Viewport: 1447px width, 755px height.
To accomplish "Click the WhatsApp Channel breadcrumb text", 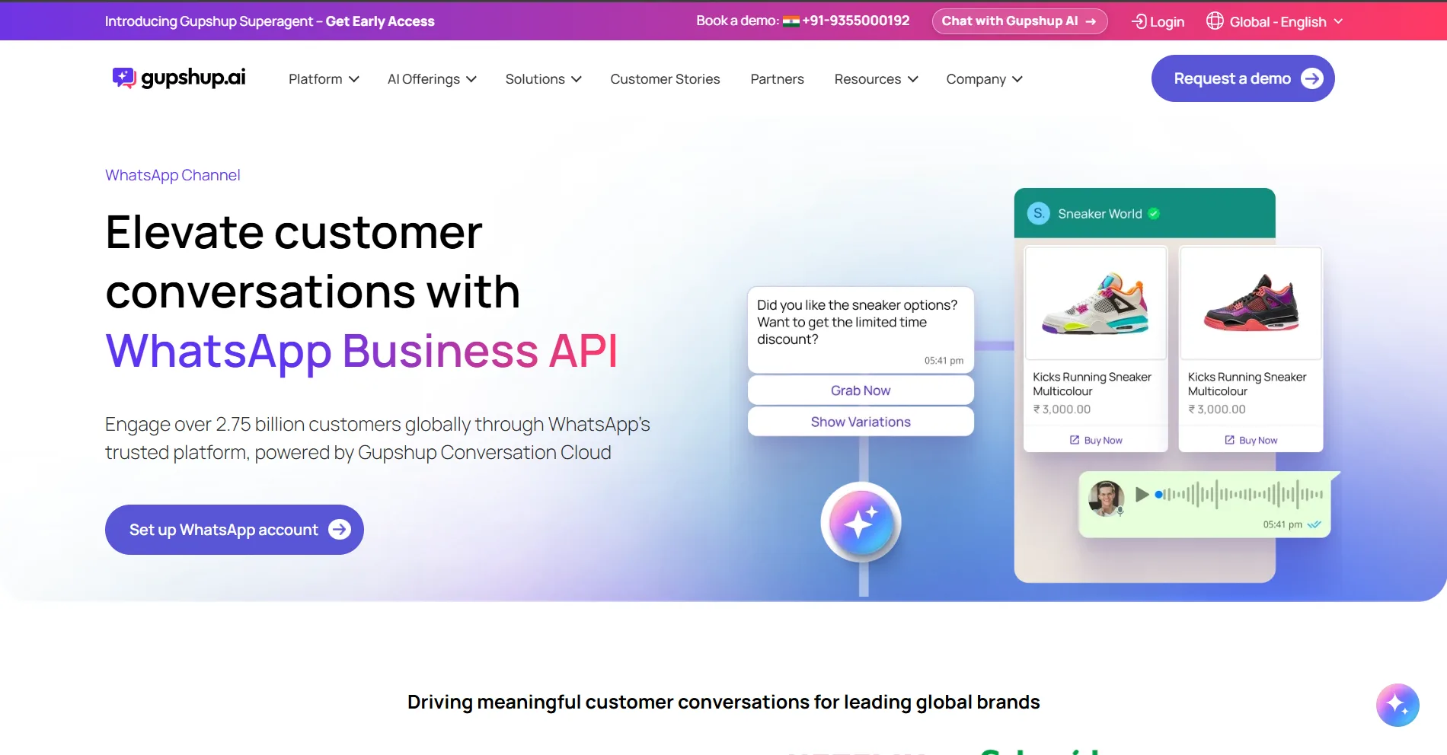I will (173, 175).
